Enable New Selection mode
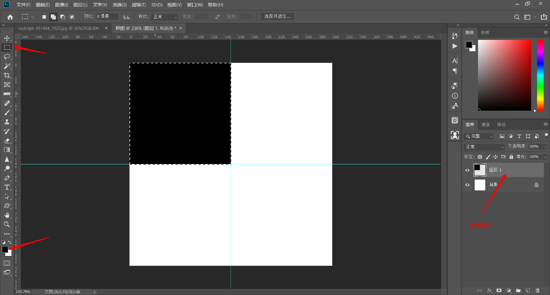 44,17
